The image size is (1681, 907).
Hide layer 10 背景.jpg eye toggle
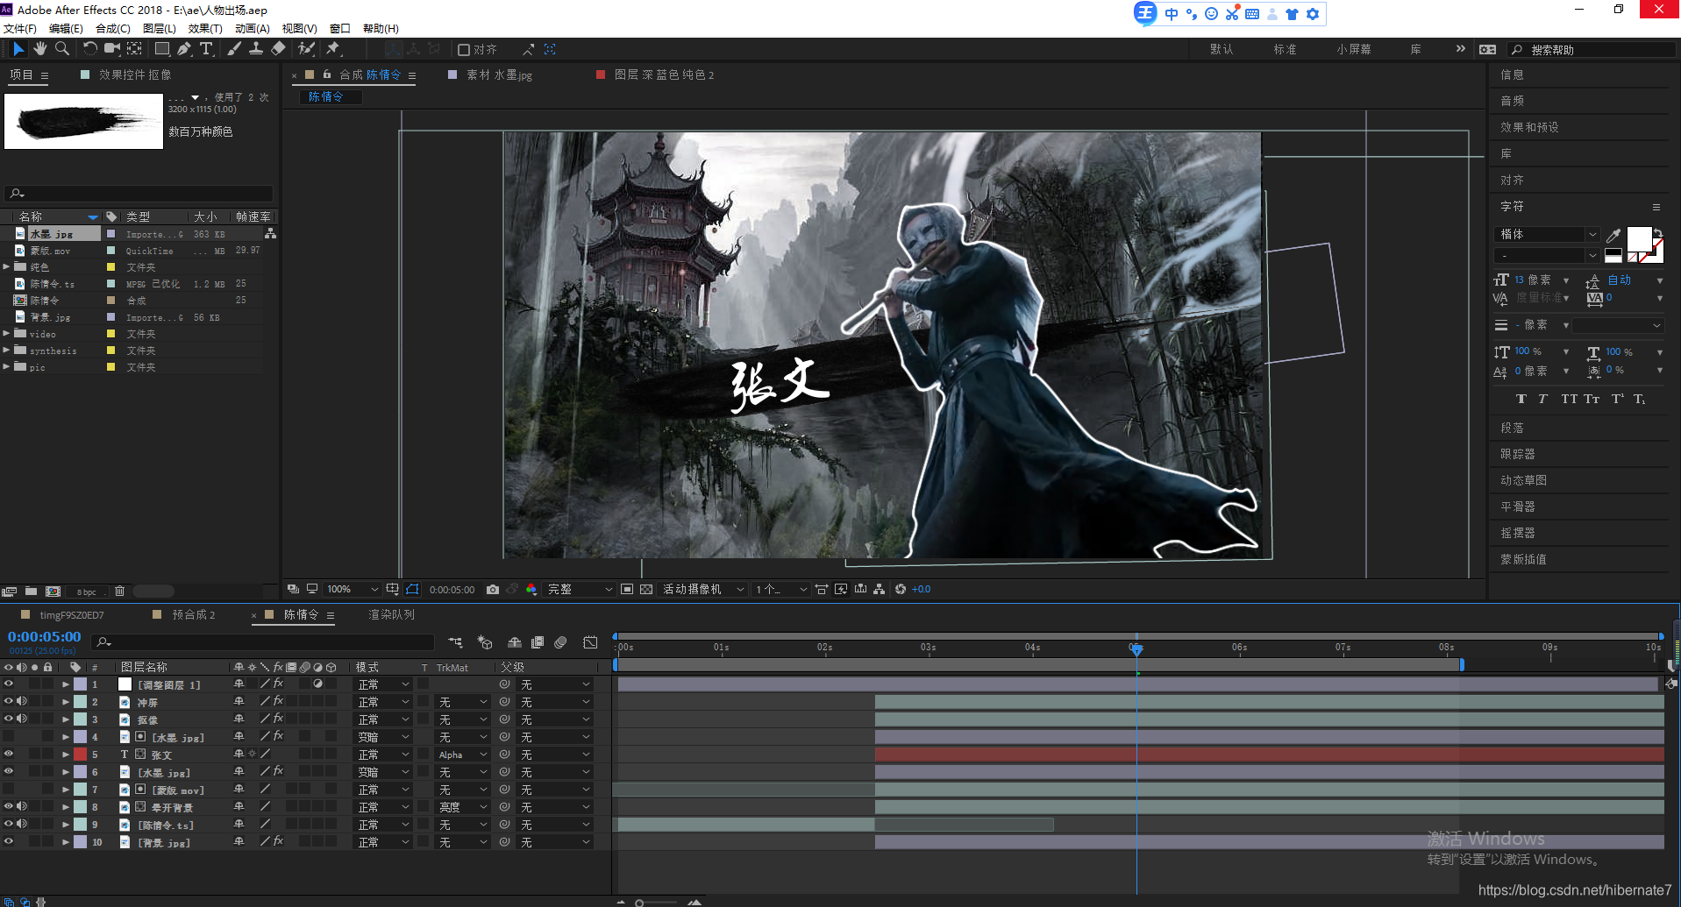pos(9,842)
